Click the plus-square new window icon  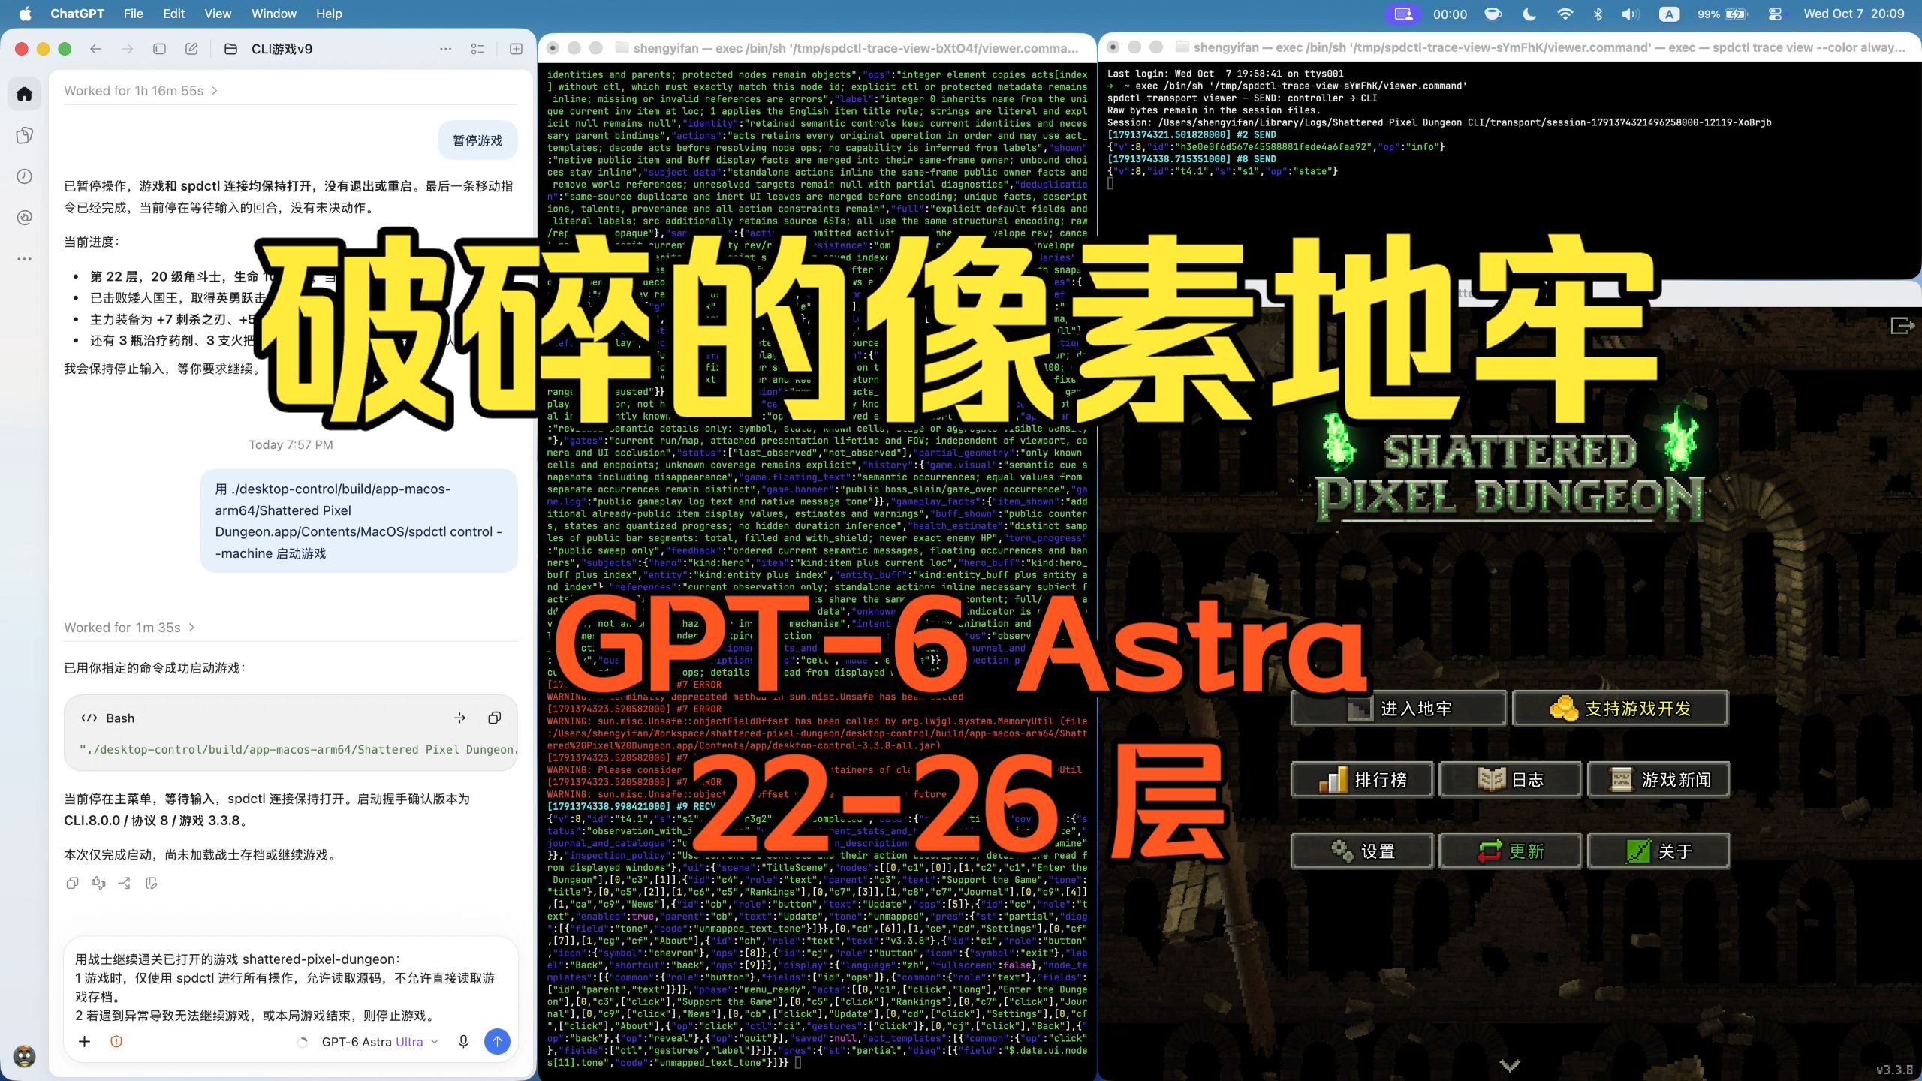[516, 49]
